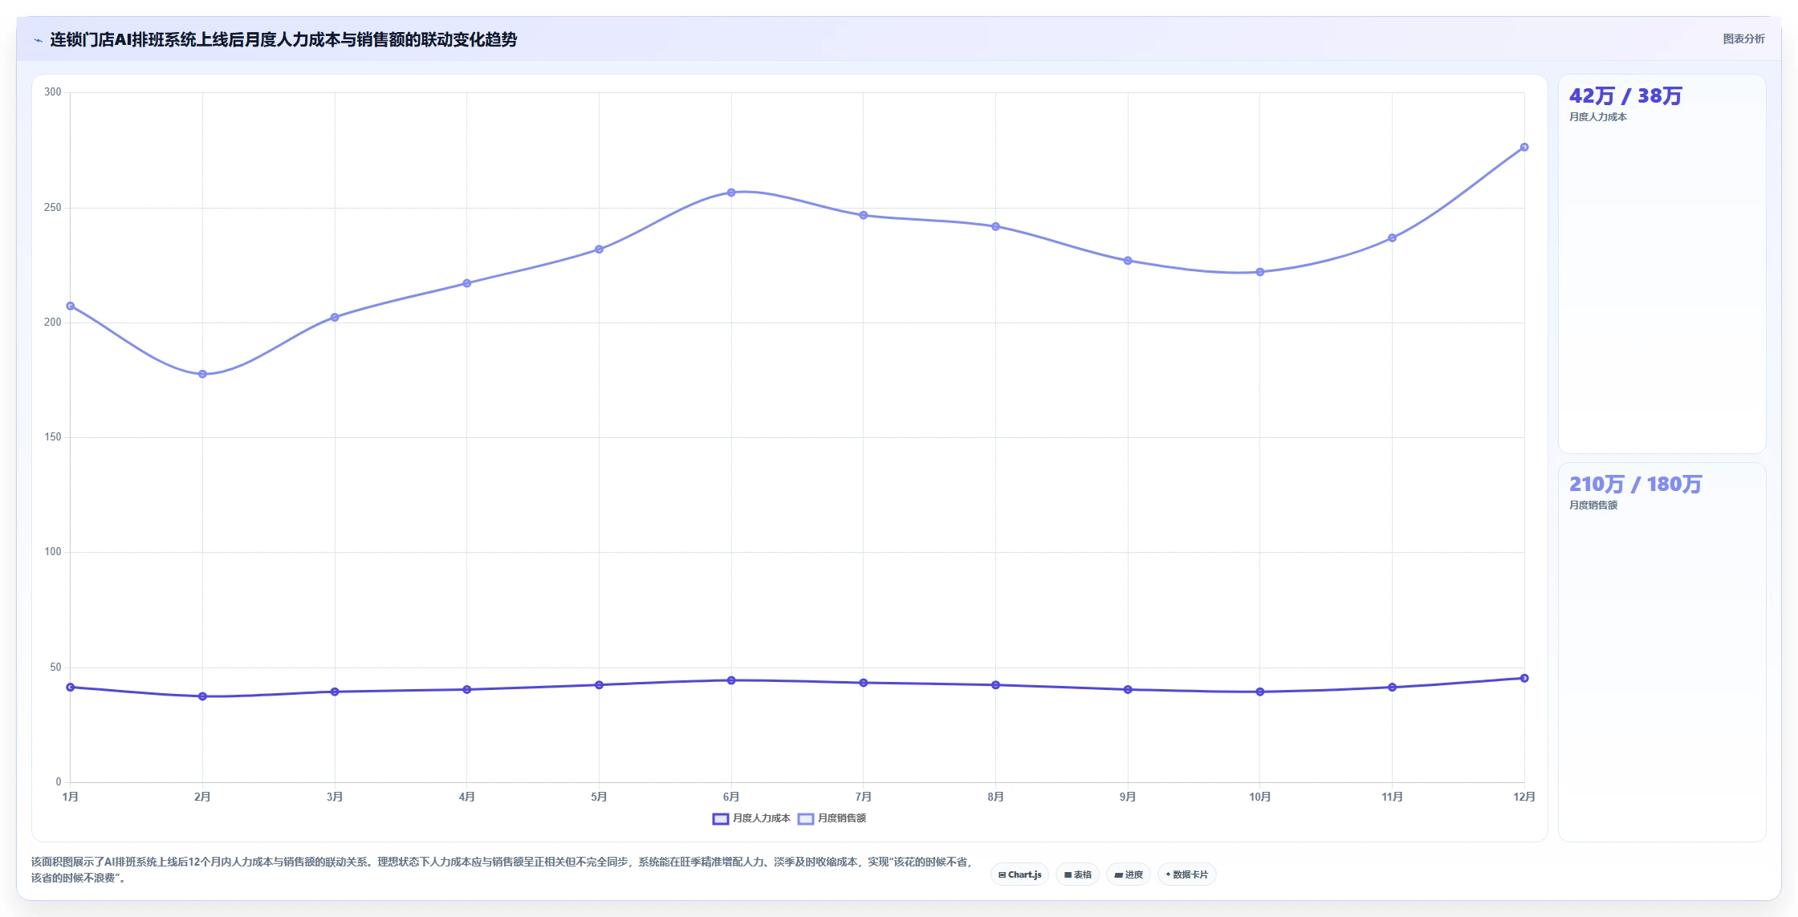Select the 12月 labor cost point

point(1524,678)
